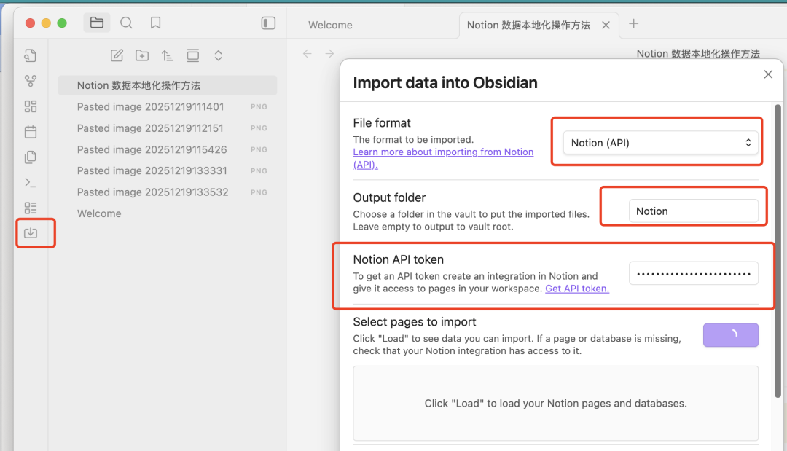Open Pasted image 20251219111401 file
Viewport: 787px width, 451px height.
(x=167, y=107)
